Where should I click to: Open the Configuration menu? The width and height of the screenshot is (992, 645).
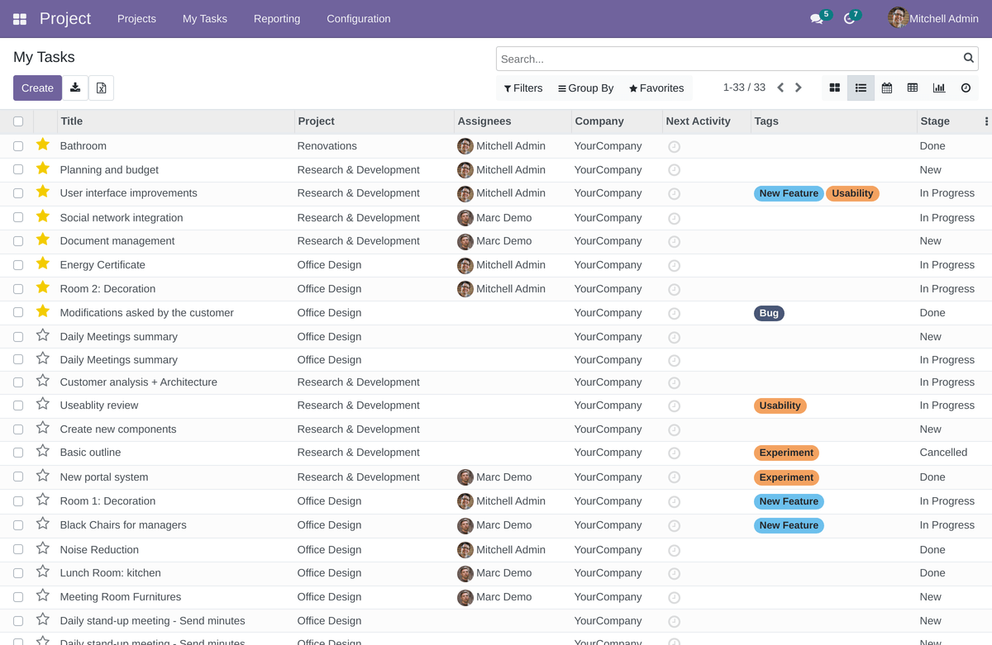[358, 18]
